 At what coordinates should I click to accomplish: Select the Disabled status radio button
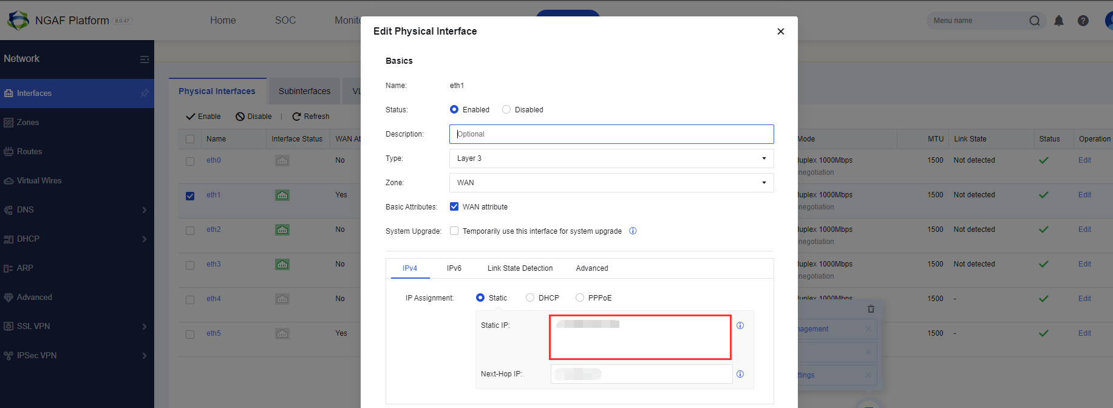point(506,110)
